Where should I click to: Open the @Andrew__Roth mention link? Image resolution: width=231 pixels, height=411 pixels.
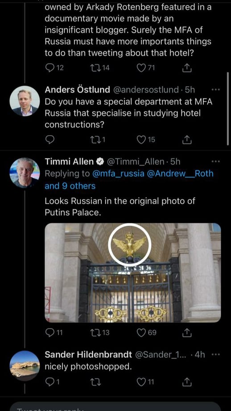[x=180, y=174]
